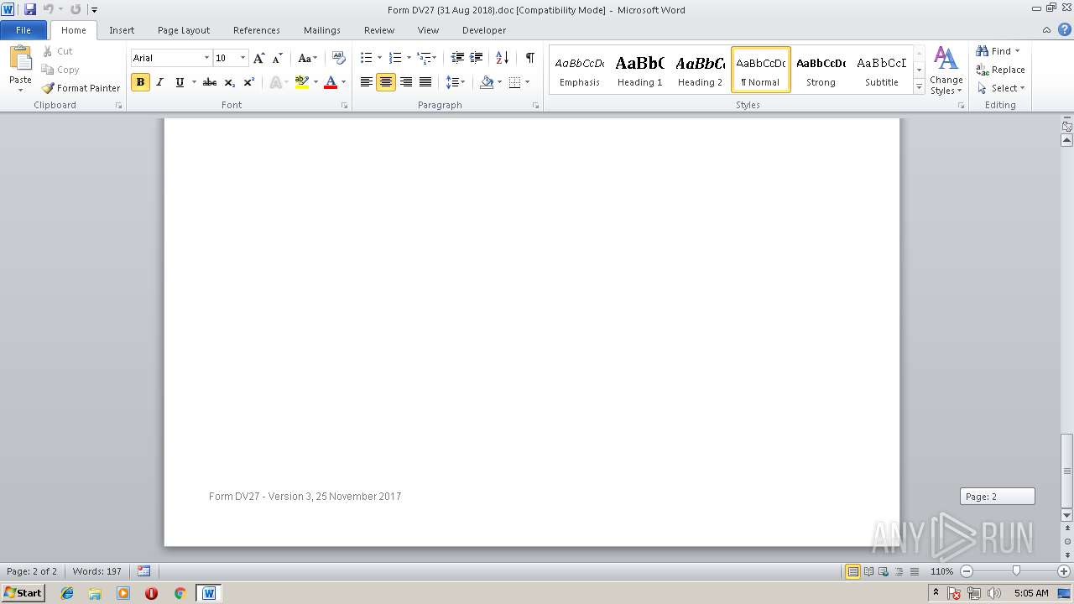The image size is (1074, 604).
Task: Click zoom slider handle
Action: 1016,571
